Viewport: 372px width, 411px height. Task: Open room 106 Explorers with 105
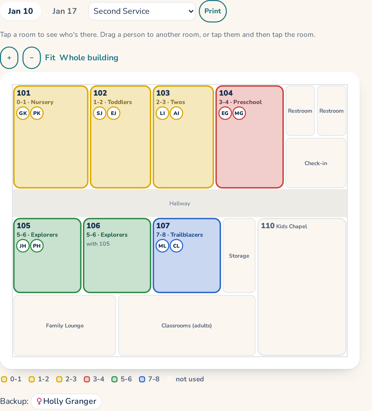[x=117, y=255]
